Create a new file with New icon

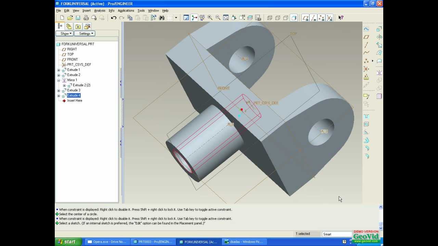point(62,18)
